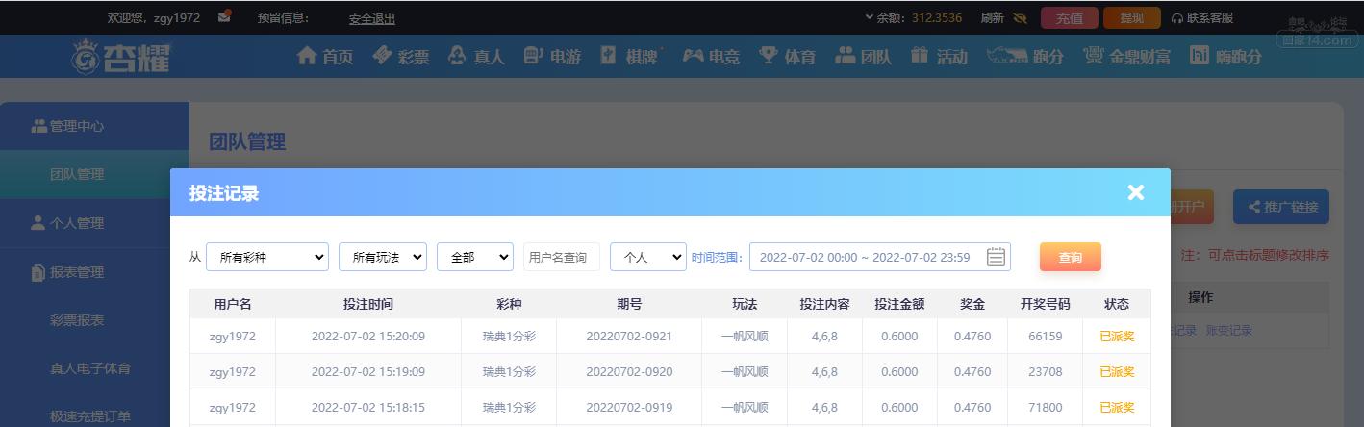The width and height of the screenshot is (1364, 427).
Task: Toggle the balance visibility eye icon
Action: [x=1021, y=17]
